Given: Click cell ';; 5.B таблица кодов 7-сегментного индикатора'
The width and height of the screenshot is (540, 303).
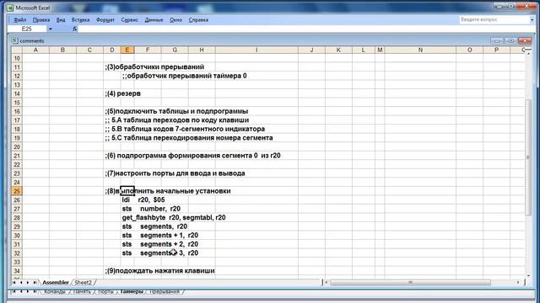Looking at the screenshot, I should click(x=185, y=129).
